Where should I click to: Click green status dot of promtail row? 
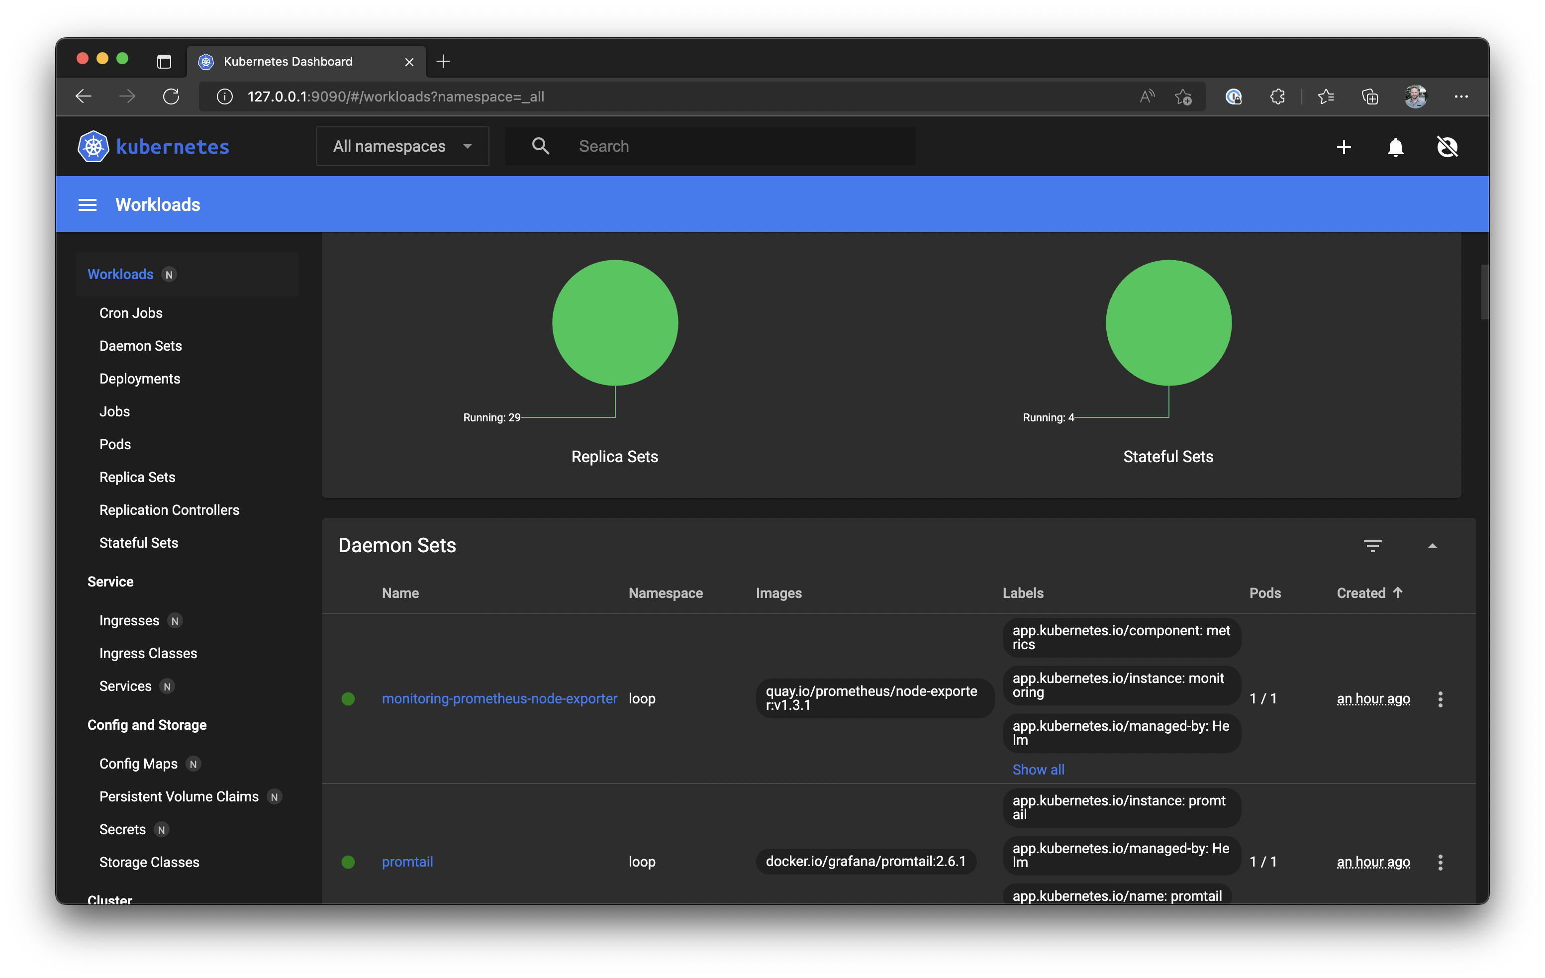[x=348, y=862]
